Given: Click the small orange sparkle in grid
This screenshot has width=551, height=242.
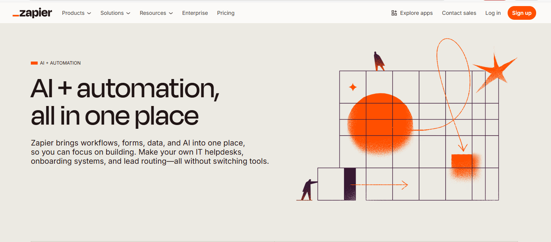Looking at the screenshot, I should 353,87.
